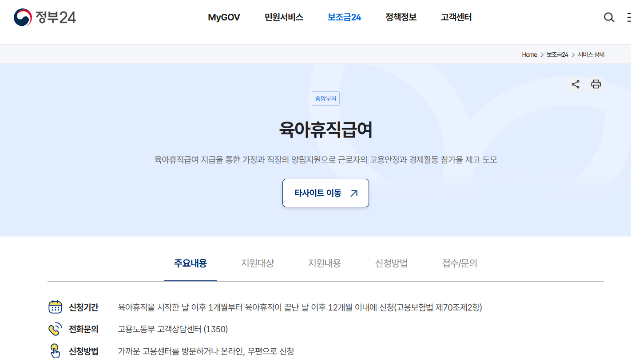The width and height of the screenshot is (631, 358).
Task: Print the page using printer icon
Action: point(596,84)
